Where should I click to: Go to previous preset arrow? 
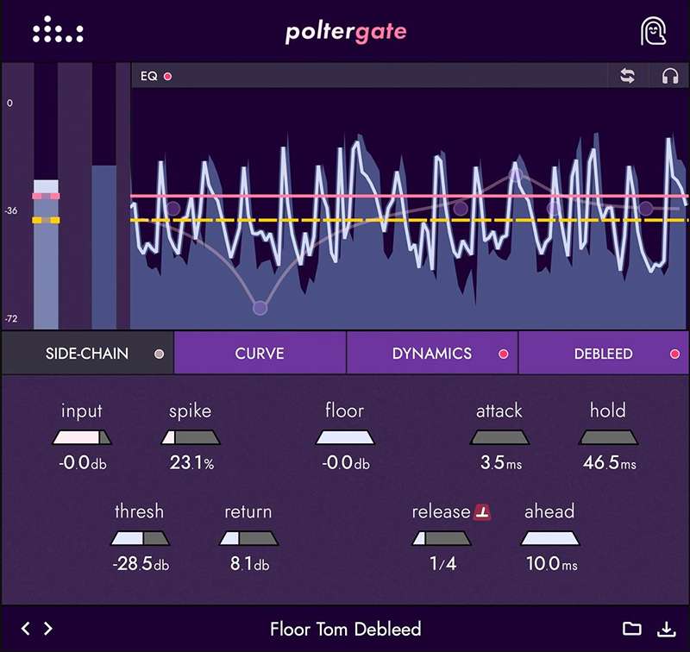point(26,629)
